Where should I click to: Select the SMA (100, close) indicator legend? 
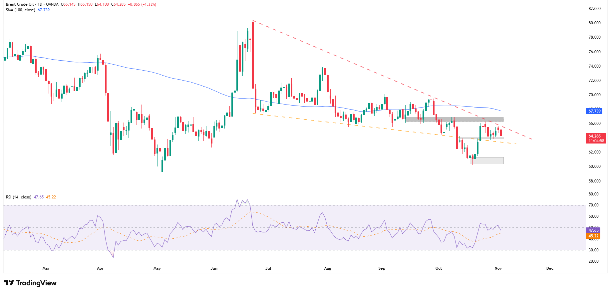click(20, 10)
